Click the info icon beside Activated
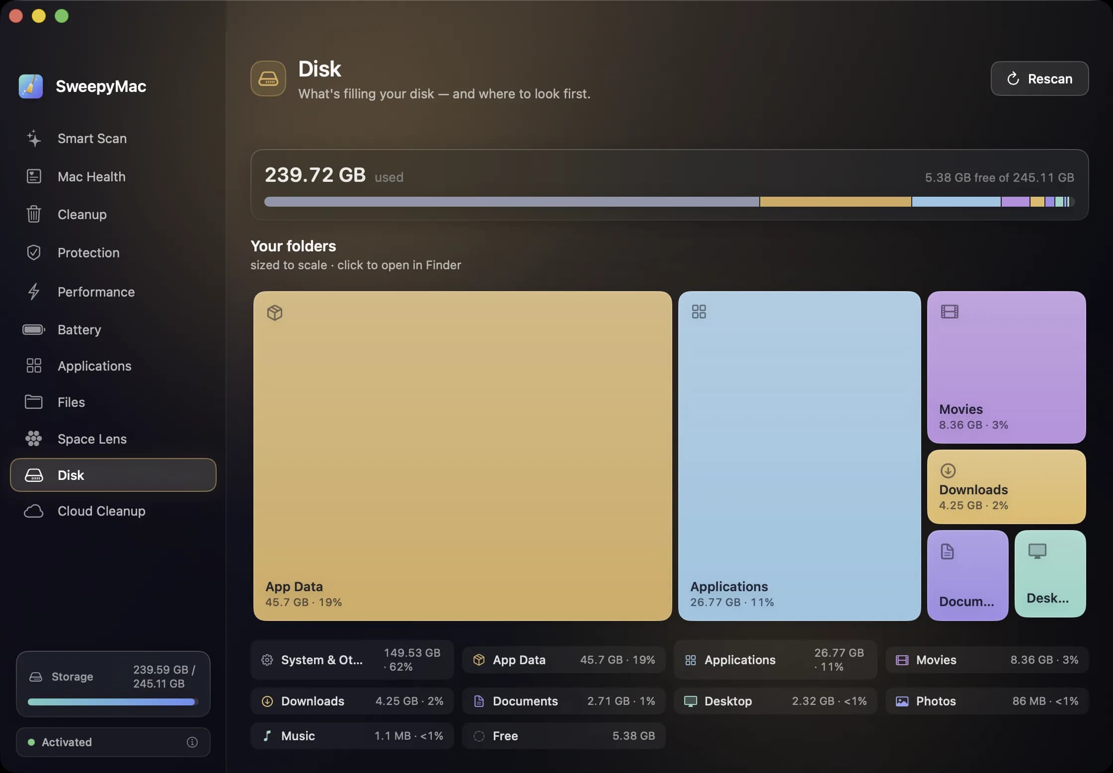The image size is (1113, 773). (x=192, y=742)
